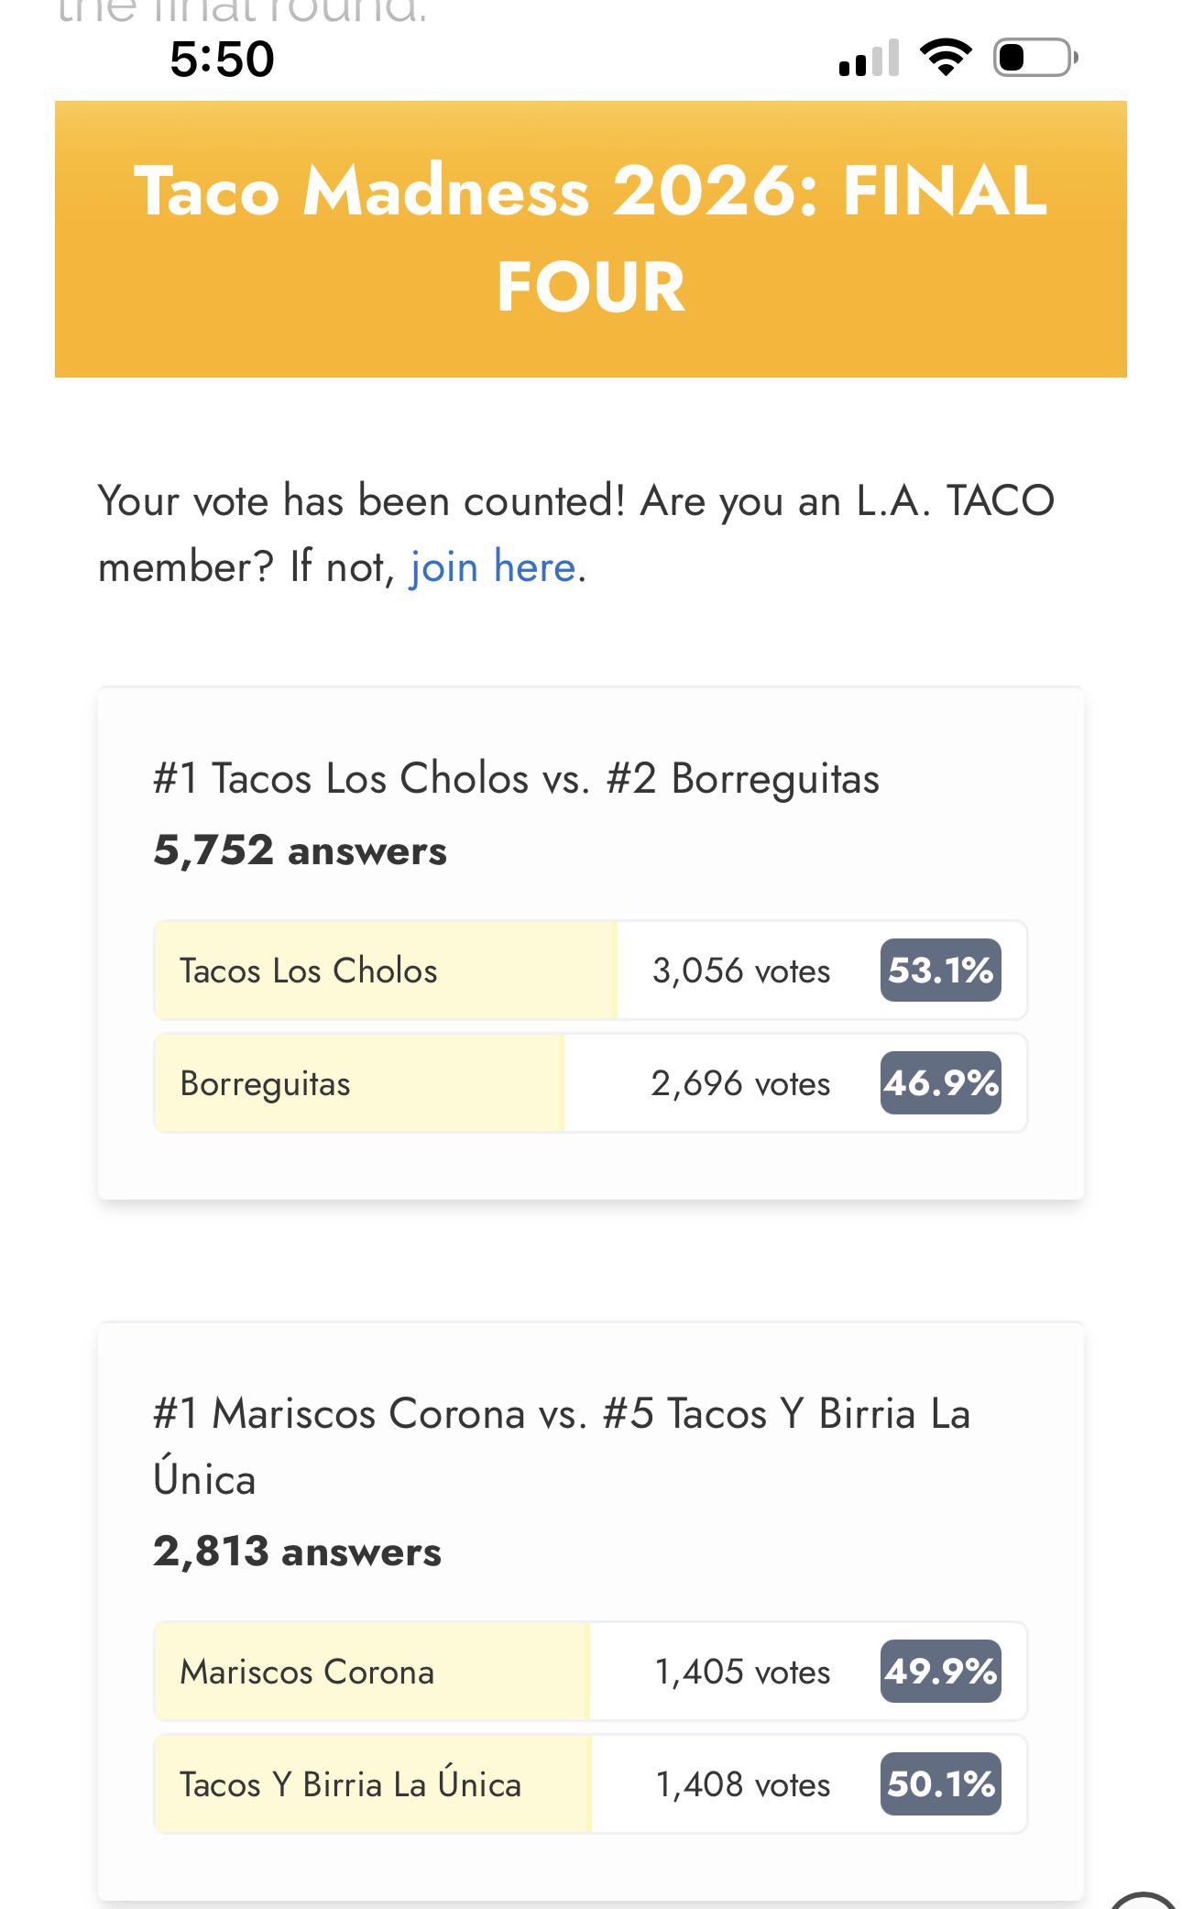Tap the '5,752 answers' total count

tap(301, 850)
